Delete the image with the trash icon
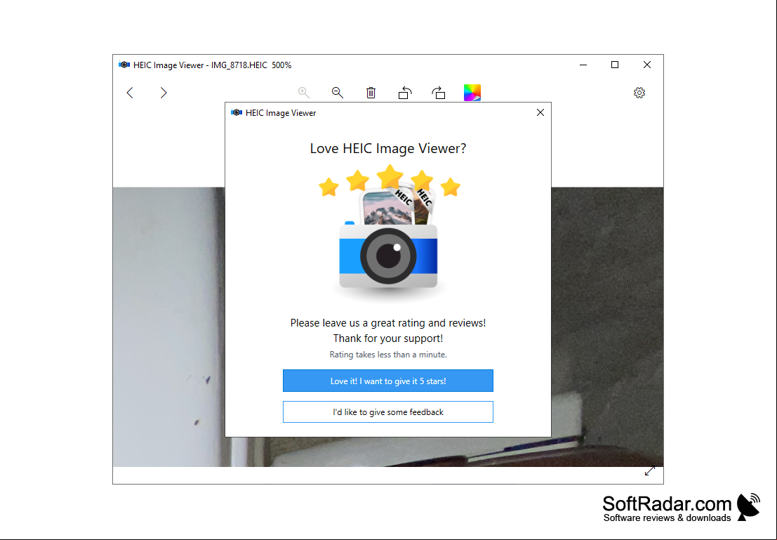Image resolution: width=777 pixels, height=540 pixels. (x=371, y=93)
